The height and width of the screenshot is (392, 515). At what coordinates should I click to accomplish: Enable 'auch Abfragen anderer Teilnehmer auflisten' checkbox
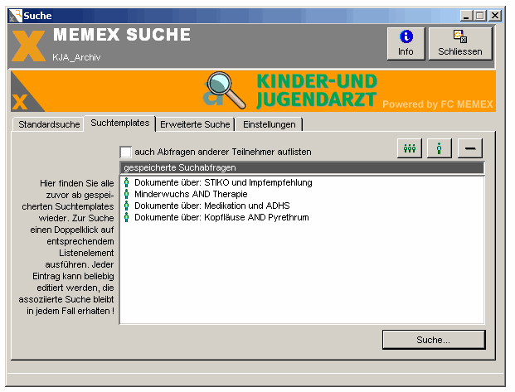pos(126,152)
